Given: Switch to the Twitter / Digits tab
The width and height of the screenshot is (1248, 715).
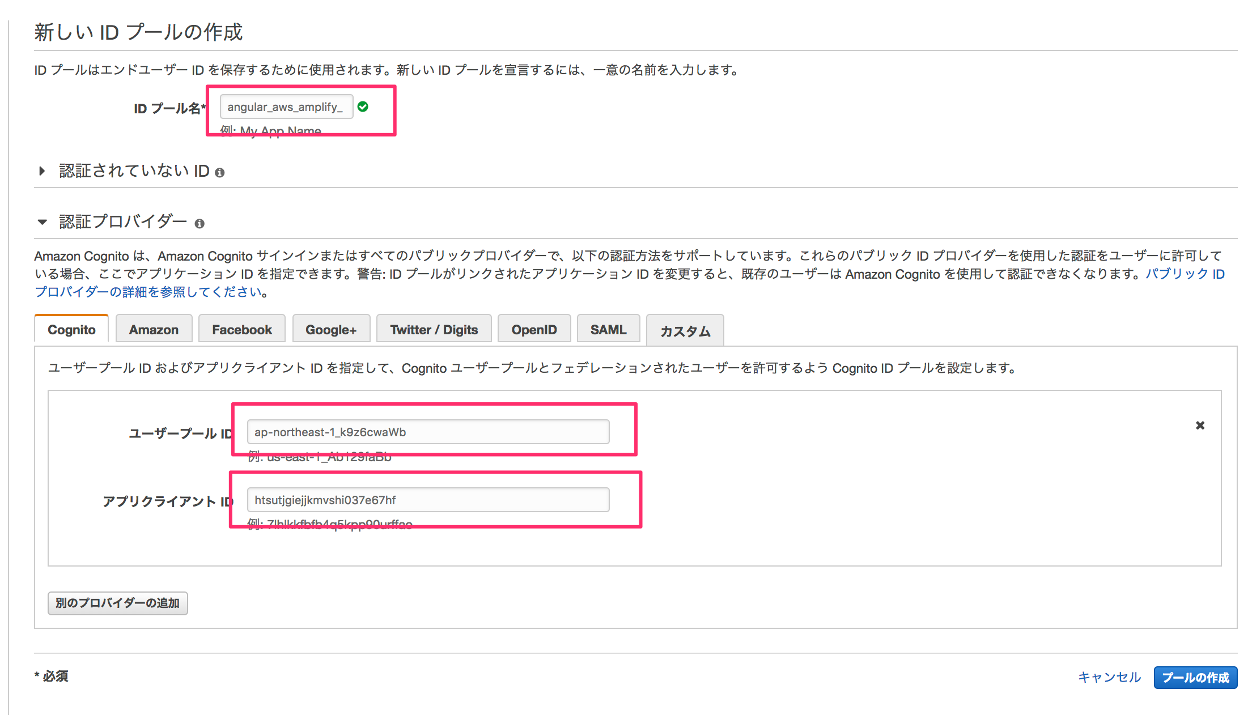Looking at the screenshot, I should [x=434, y=329].
